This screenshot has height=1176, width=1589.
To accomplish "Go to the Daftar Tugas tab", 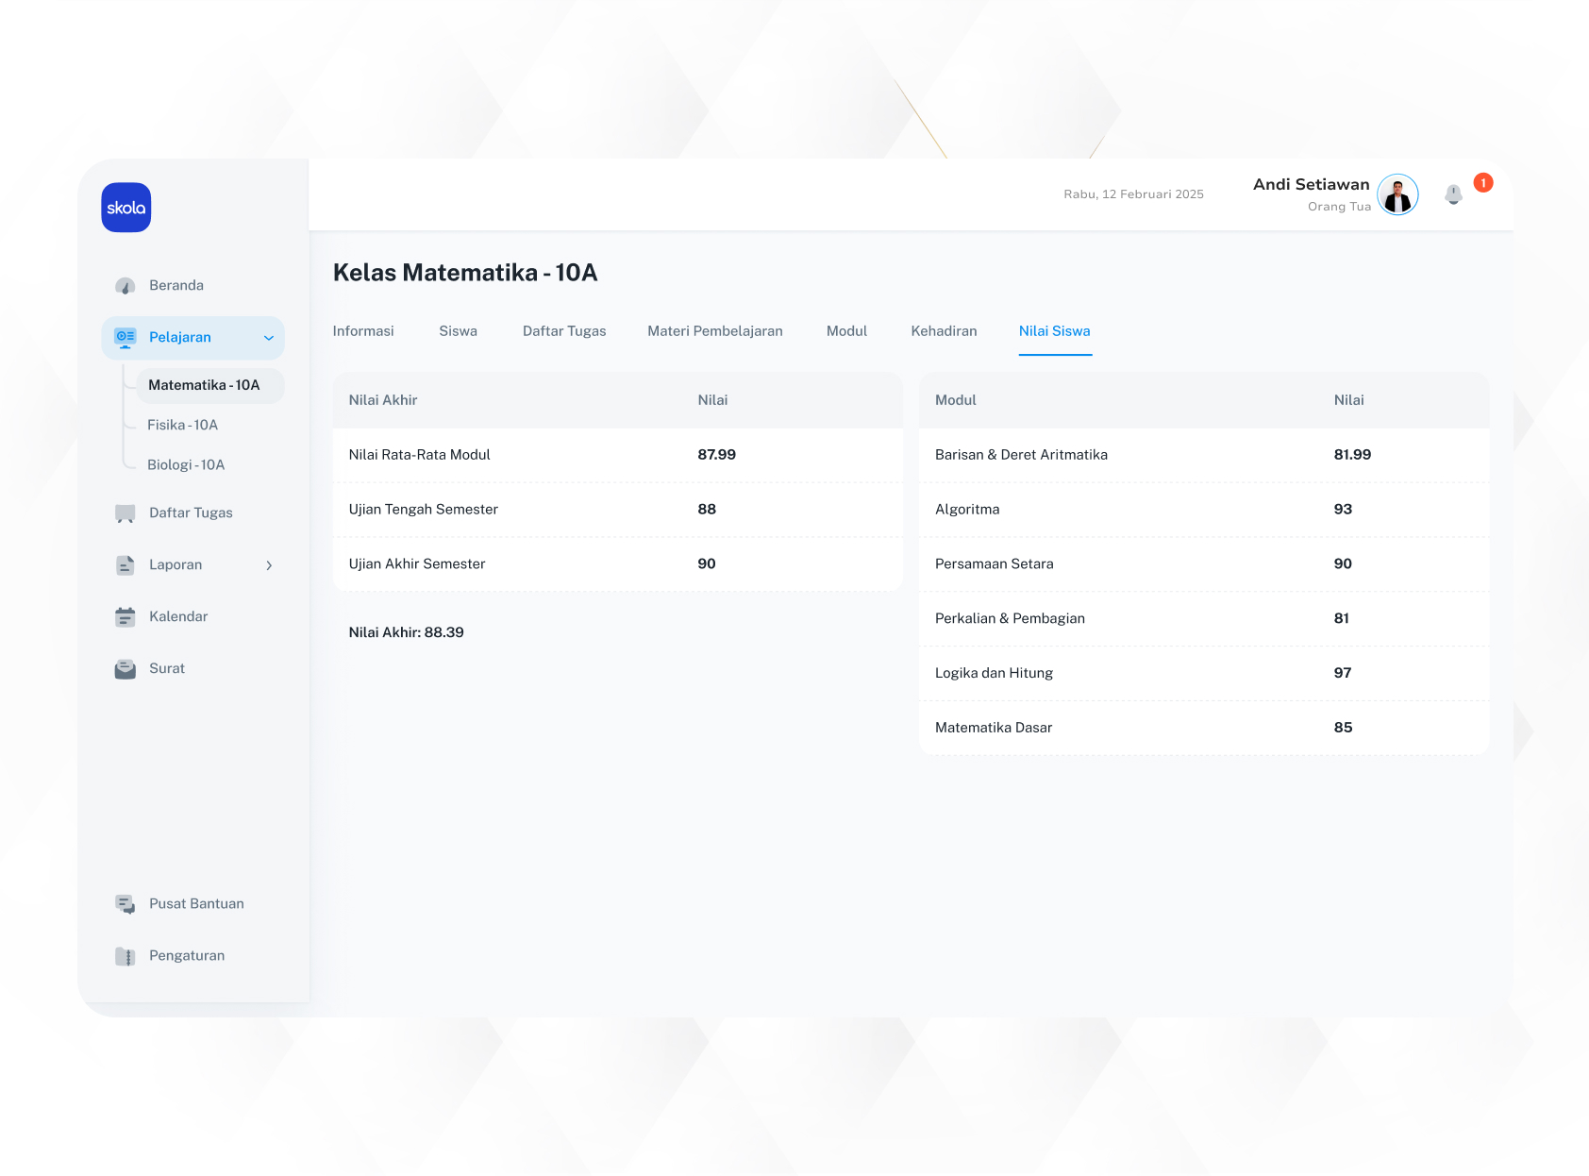I will click(x=564, y=331).
